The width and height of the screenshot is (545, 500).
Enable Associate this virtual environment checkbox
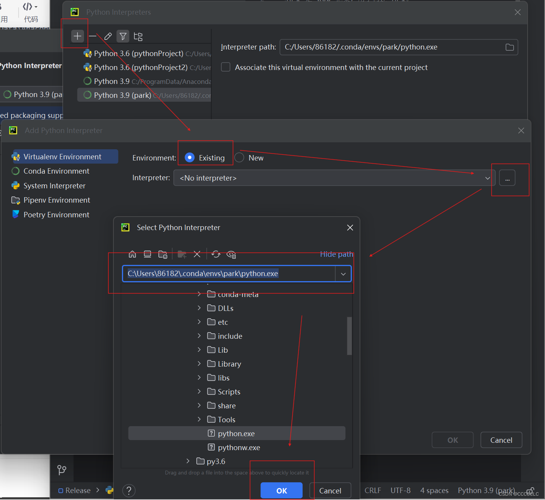(226, 67)
